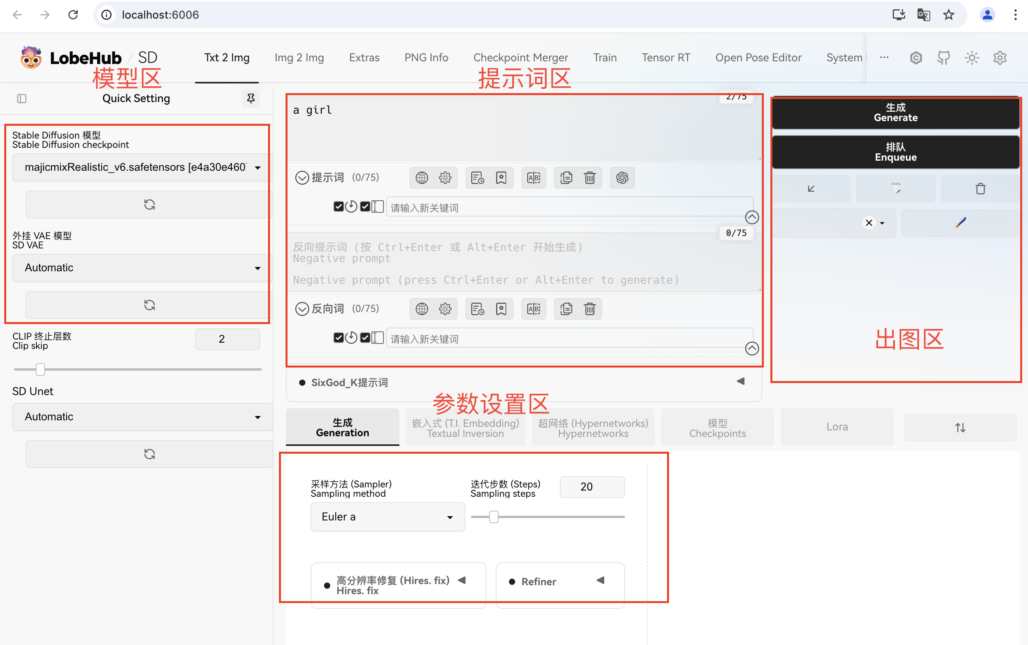
Task: Pin the Quick Setting panel
Action: pos(251,99)
